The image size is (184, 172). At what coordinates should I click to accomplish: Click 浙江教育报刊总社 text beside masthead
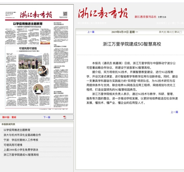tap(145, 17)
